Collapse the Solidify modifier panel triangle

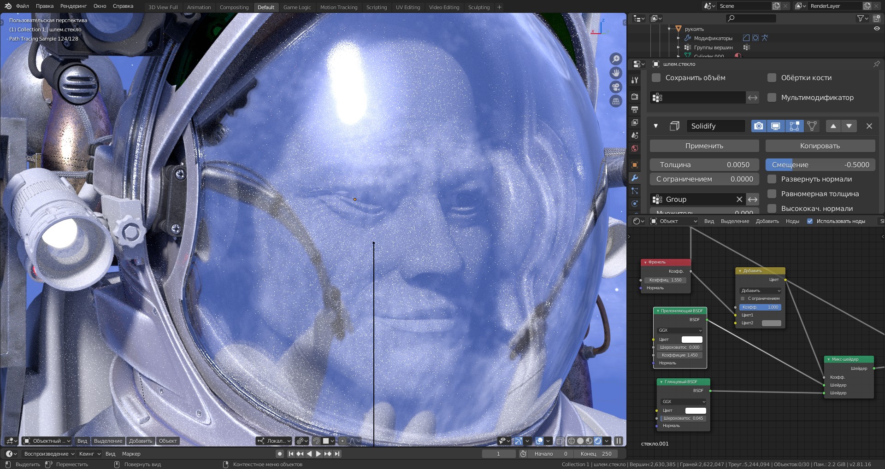coord(655,126)
